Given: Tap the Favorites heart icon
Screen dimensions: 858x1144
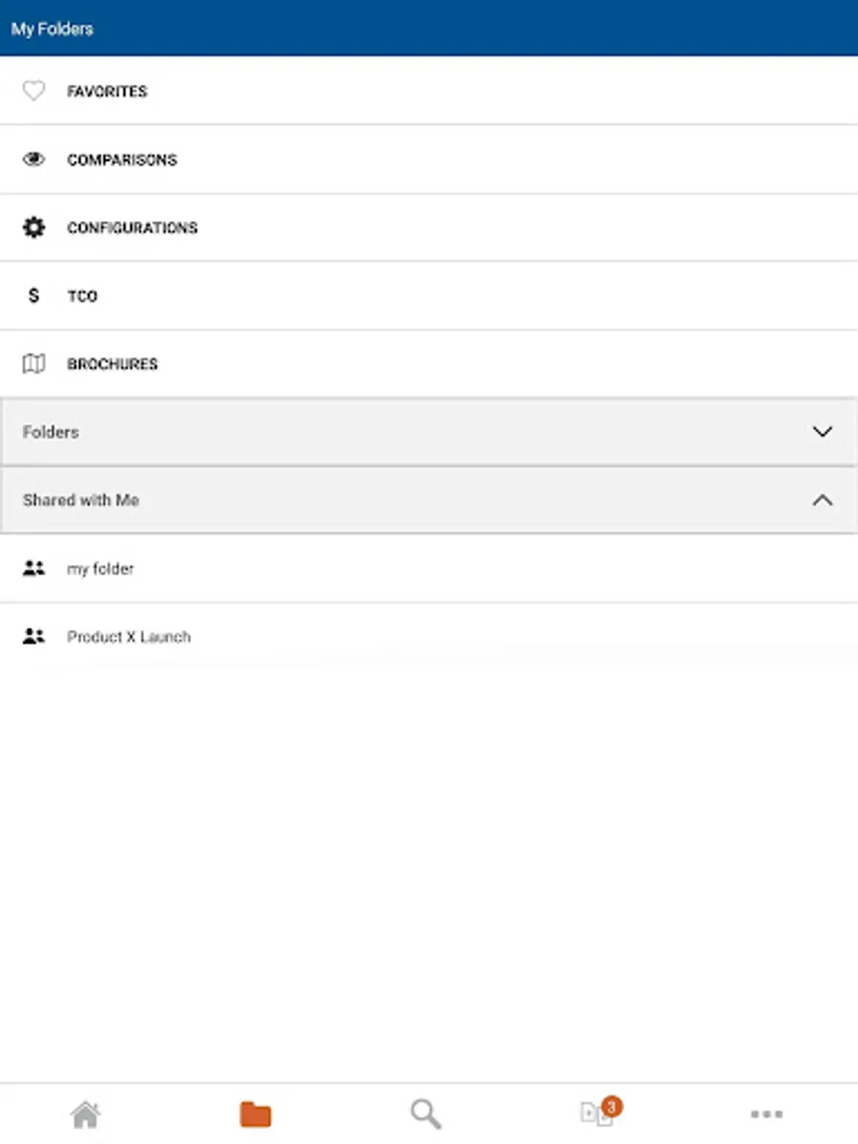Looking at the screenshot, I should point(33,92).
